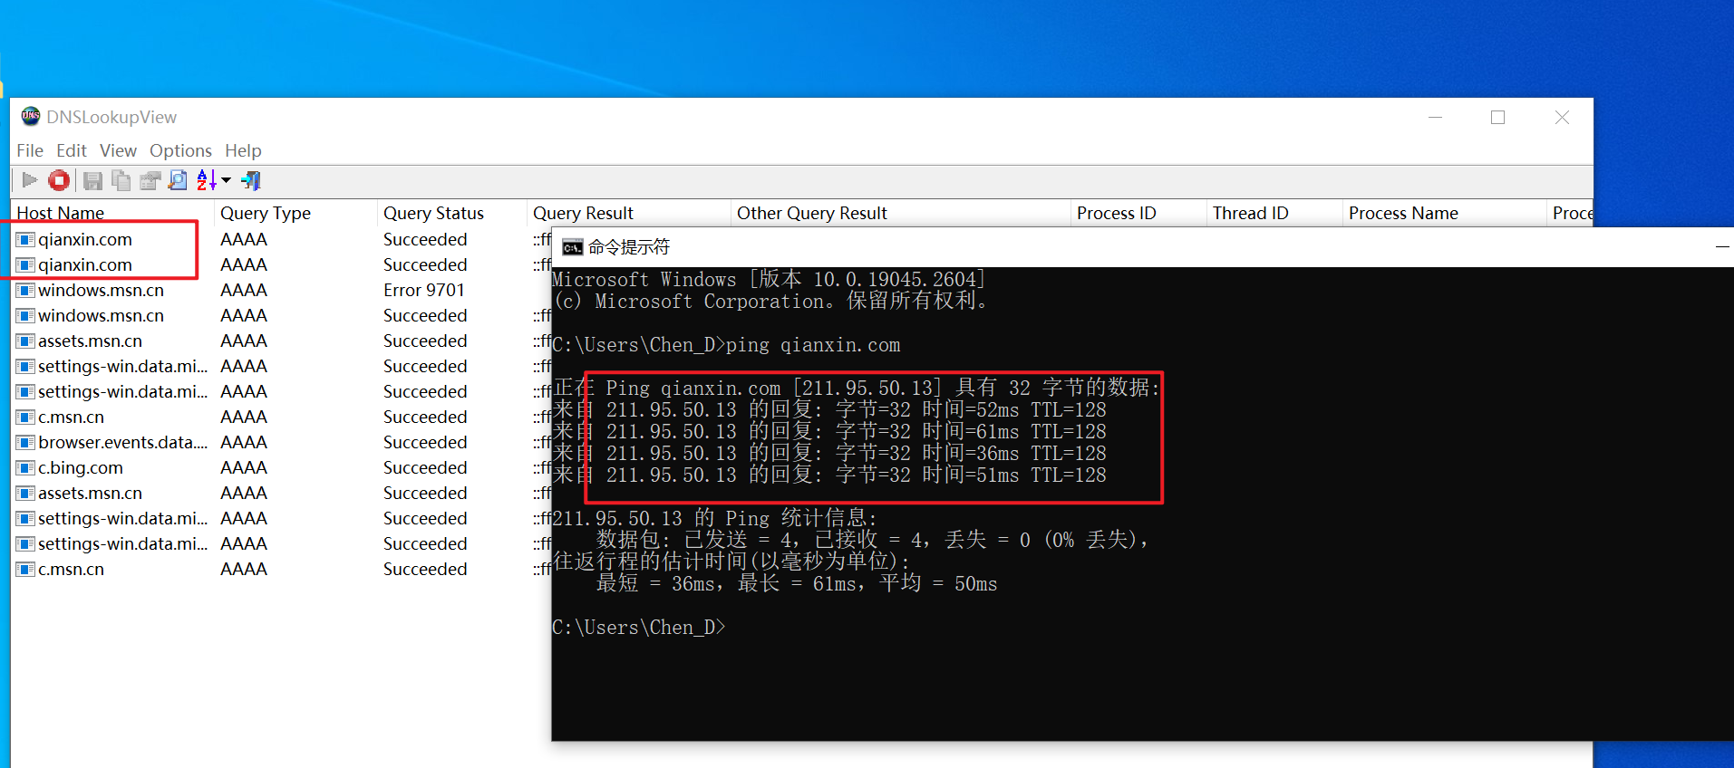Open the View menu

point(118,150)
